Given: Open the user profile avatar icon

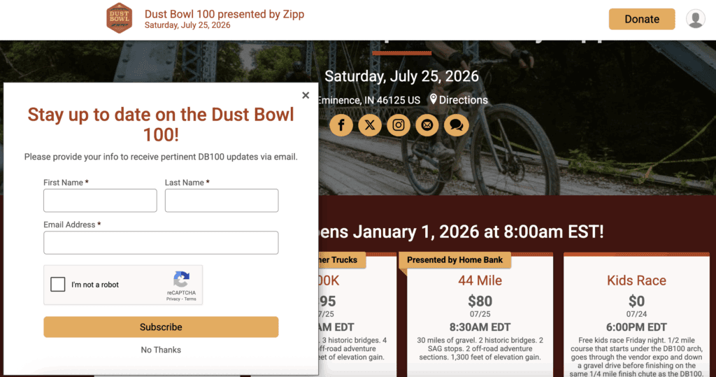Looking at the screenshot, I should click(x=695, y=19).
